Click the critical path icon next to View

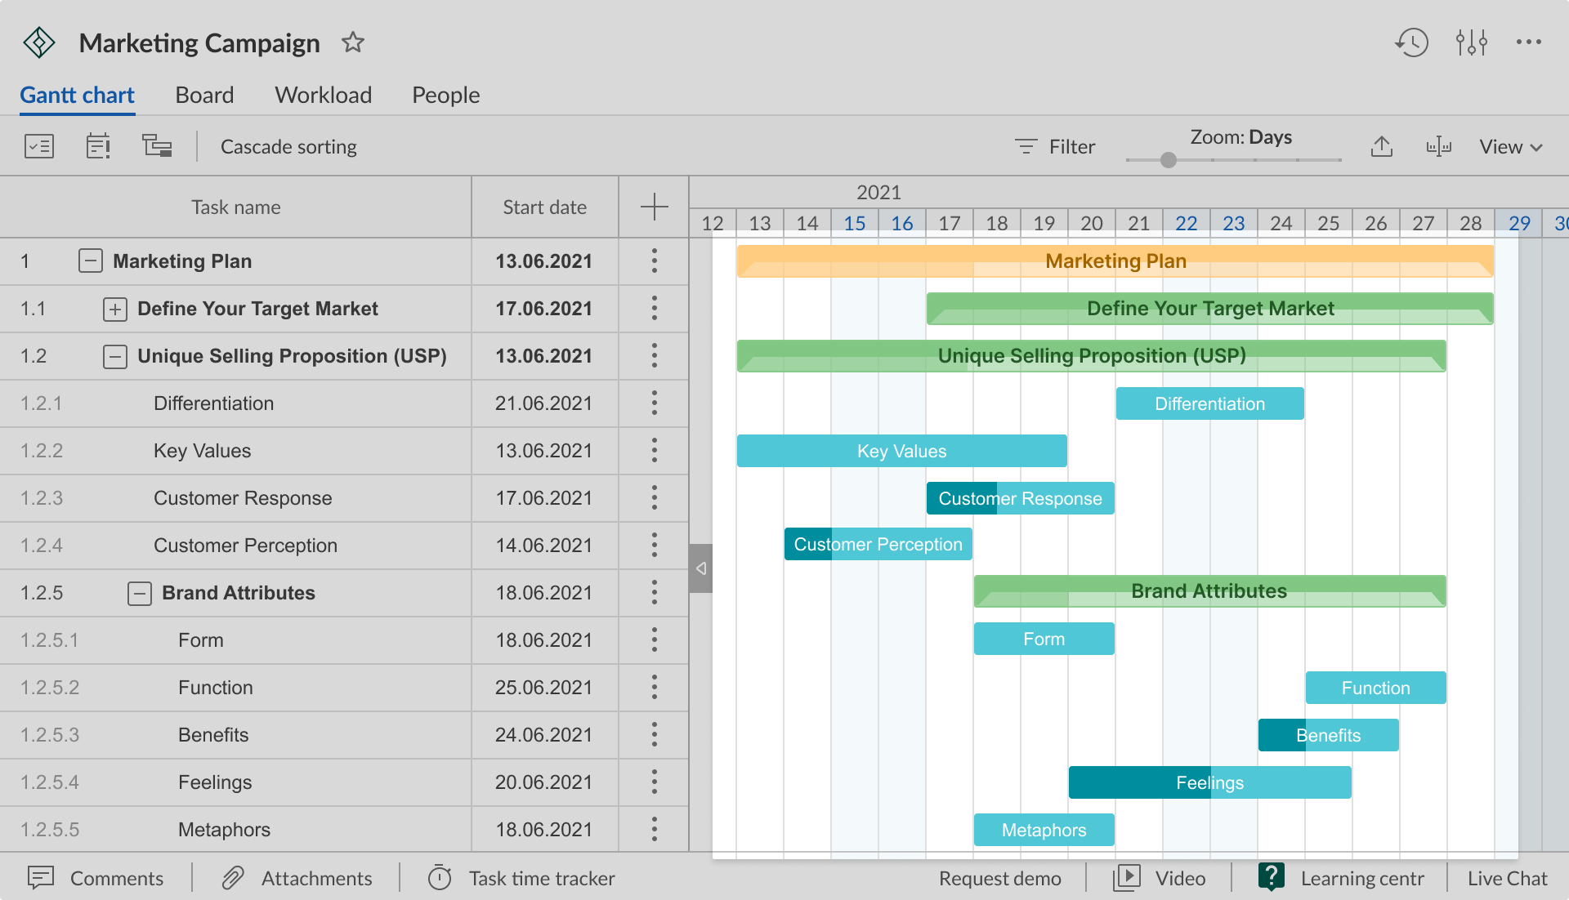pyautogui.click(x=1439, y=146)
